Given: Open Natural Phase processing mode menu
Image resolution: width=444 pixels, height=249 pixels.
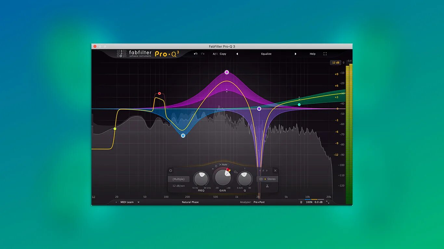Looking at the screenshot, I should [190, 202].
